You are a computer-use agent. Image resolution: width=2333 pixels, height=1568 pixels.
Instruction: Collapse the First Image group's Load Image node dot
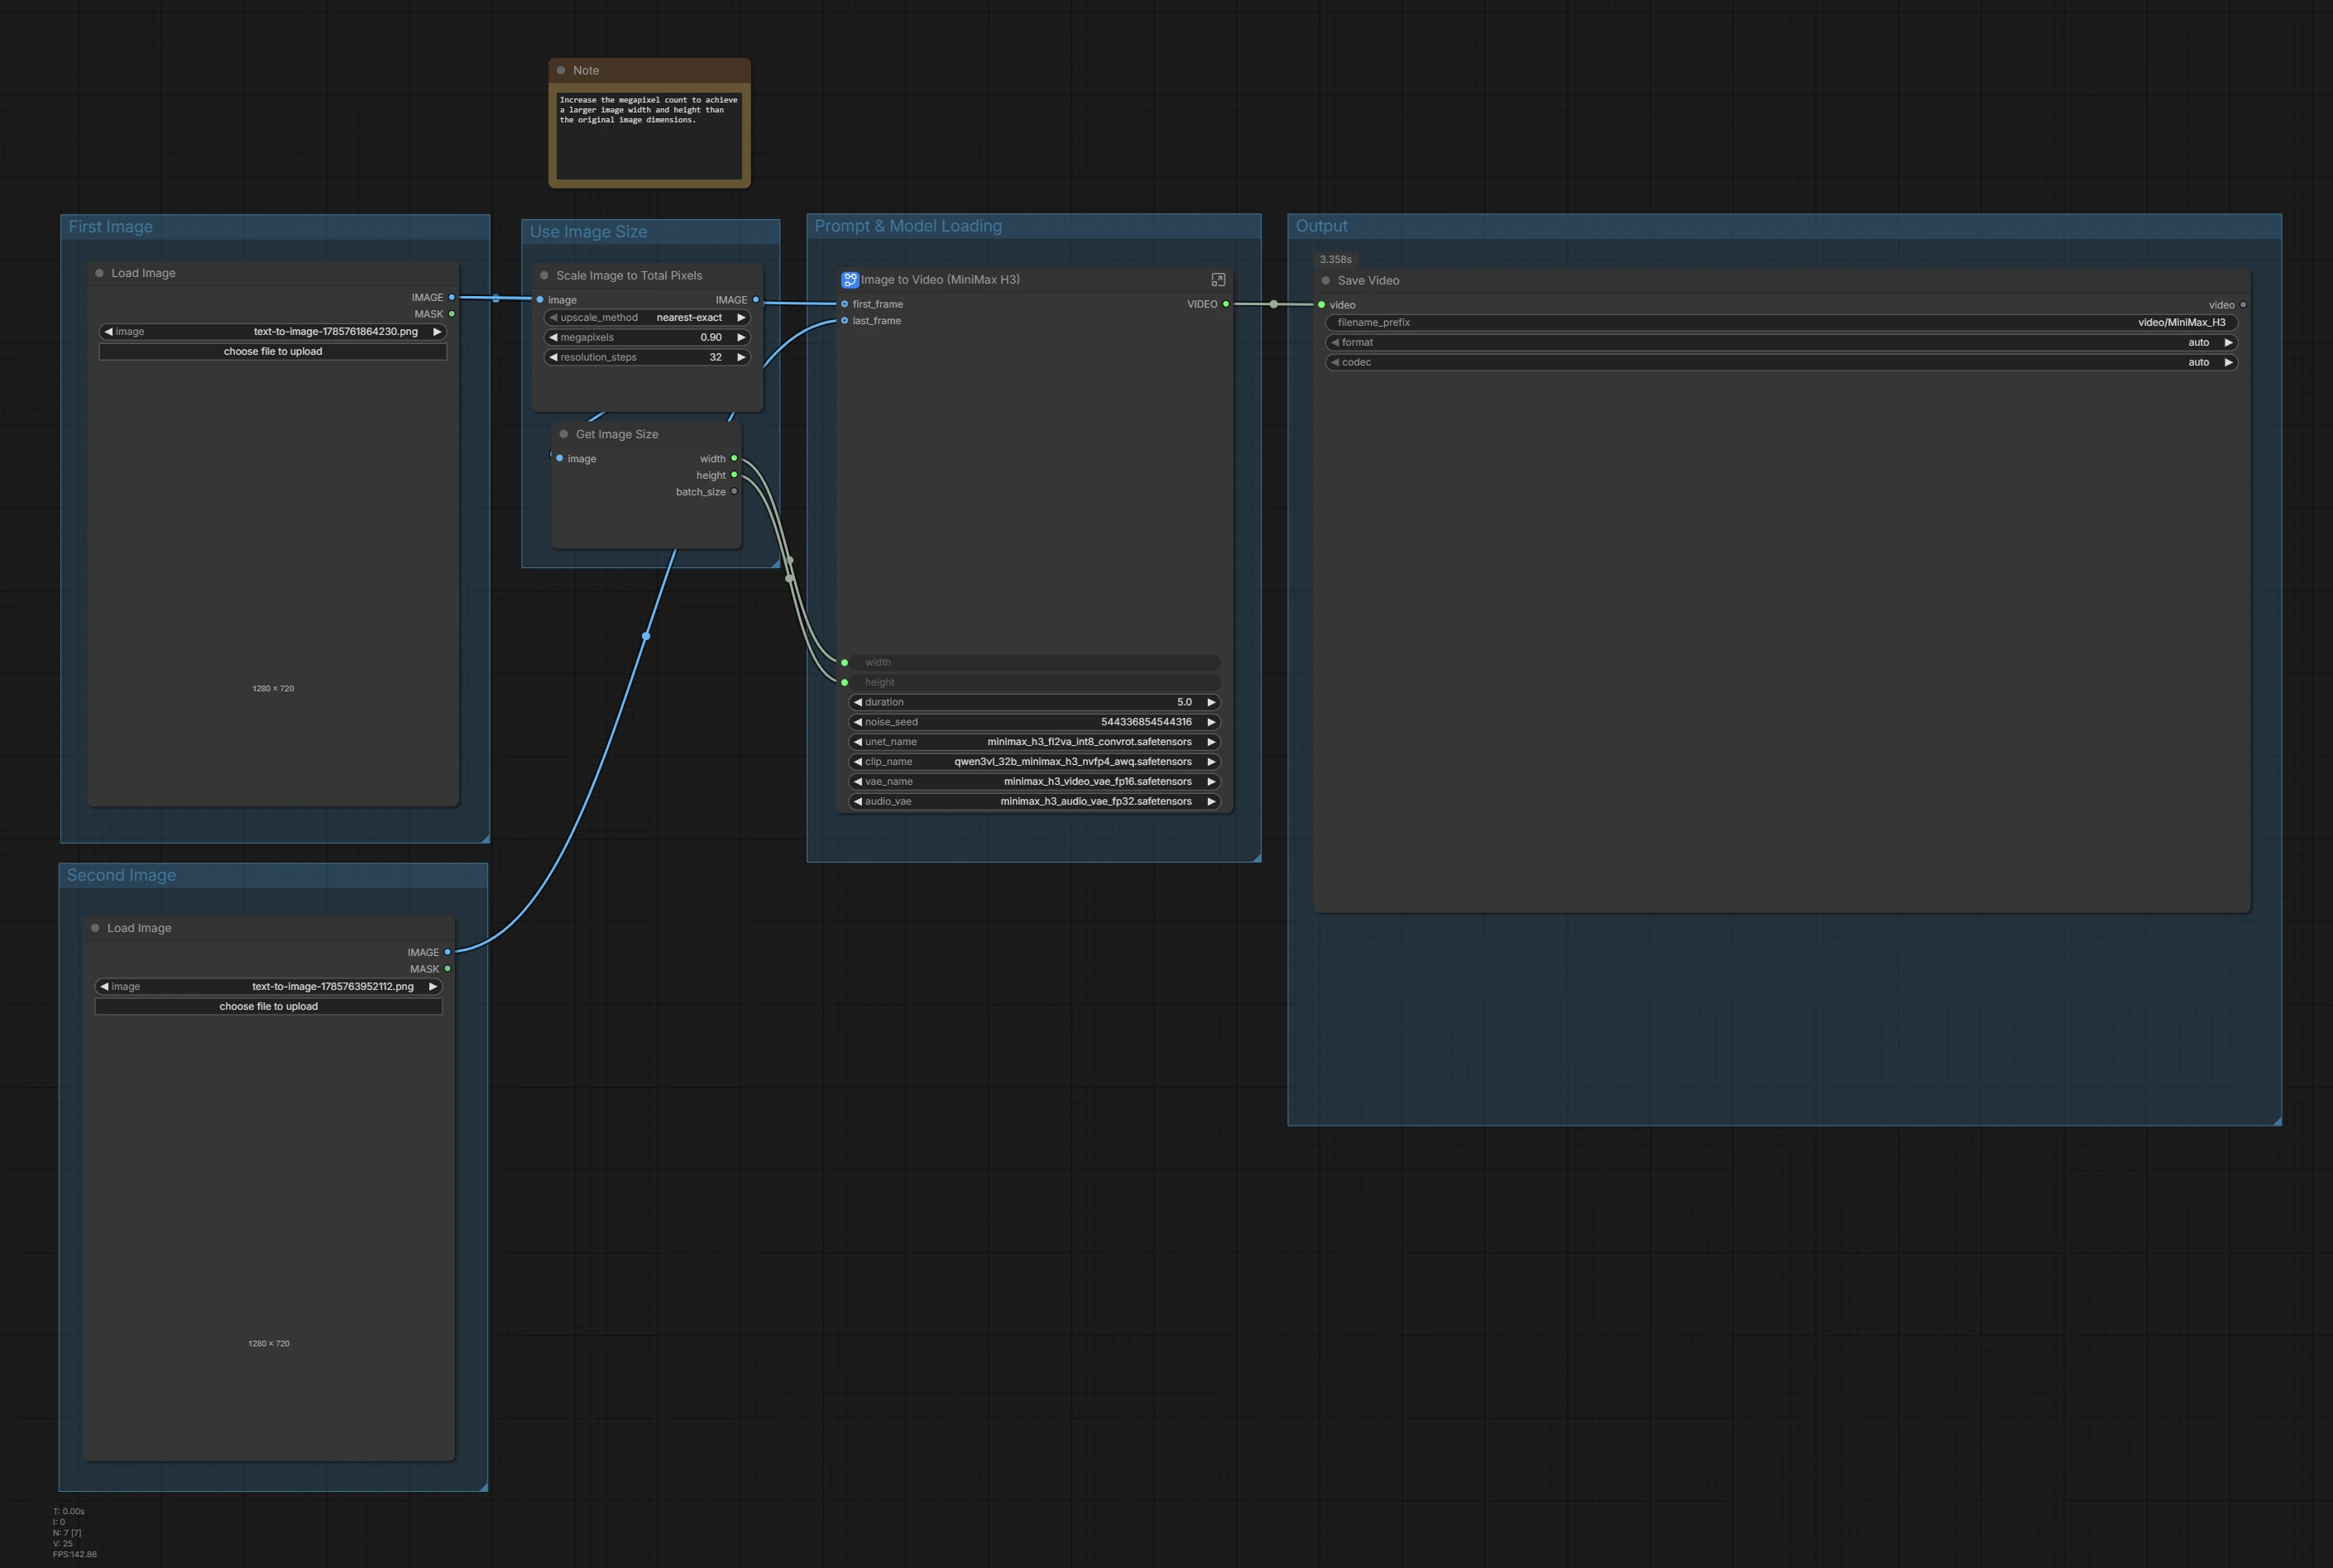click(99, 273)
